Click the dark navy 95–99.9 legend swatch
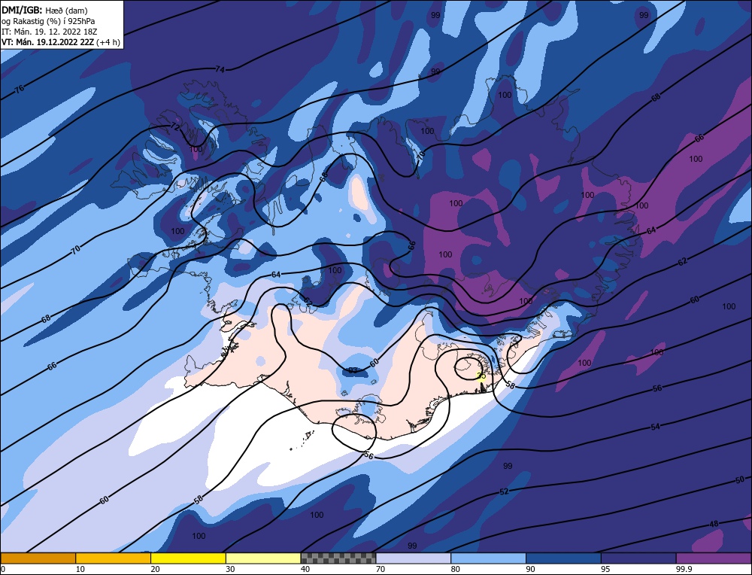Viewport: 752px width, 575px height. coord(638,558)
